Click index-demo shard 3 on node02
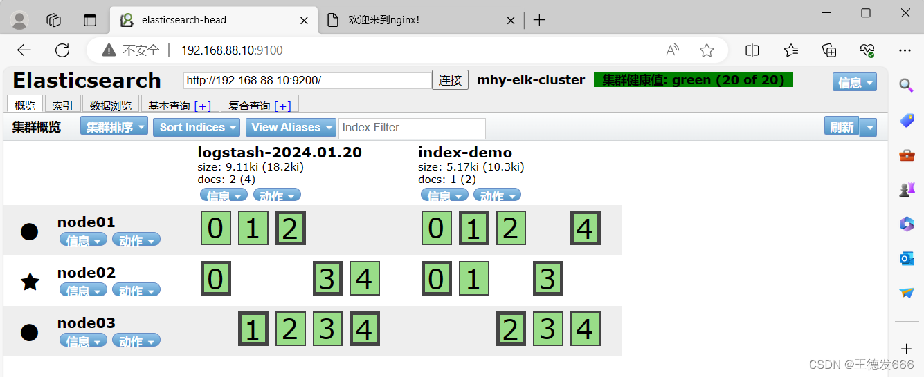 click(x=548, y=278)
